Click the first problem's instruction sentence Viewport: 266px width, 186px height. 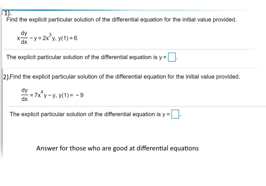[x=122, y=19]
